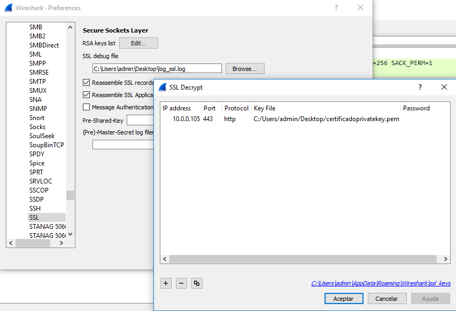Open help in the SSL Decrypt title bar
The width and height of the screenshot is (456, 311).
coord(420,87)
